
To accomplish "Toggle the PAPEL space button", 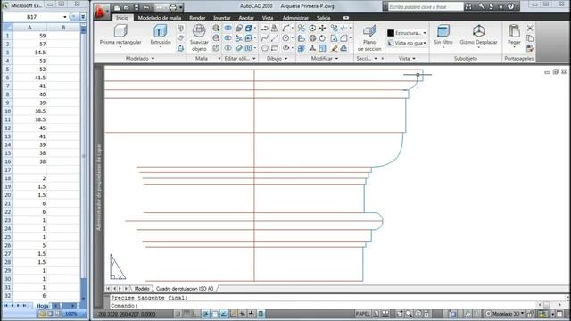I will (x=363, y=314).
